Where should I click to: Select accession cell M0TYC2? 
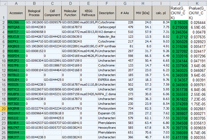click(16, 90)
